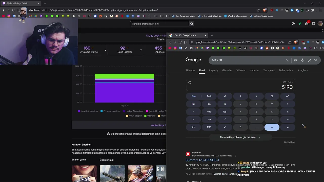Open the Yer siteleri search tab
324x182 pixels.
click(x=269, y=70)
